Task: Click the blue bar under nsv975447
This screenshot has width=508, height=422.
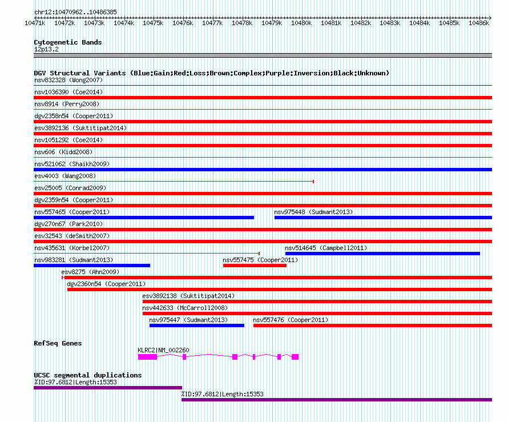Action: (x=197, y=325)
